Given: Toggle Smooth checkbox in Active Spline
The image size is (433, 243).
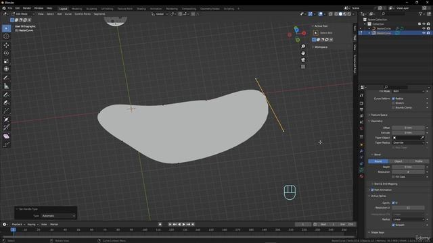Looking at the screenshot, I should pyautogui.click(x=393, y=225).
